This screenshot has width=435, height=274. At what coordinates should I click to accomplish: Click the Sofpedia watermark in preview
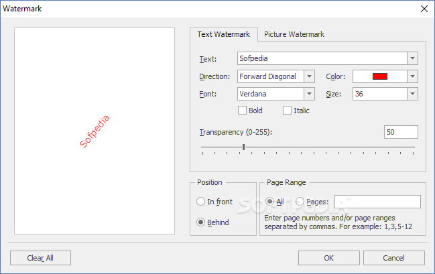[95, 131]
